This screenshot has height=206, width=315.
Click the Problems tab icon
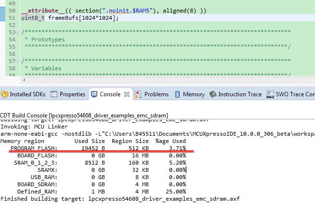(138, 94)
